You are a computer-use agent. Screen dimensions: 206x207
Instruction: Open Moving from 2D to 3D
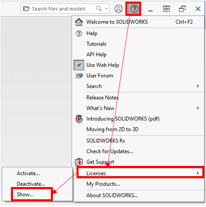138,129
